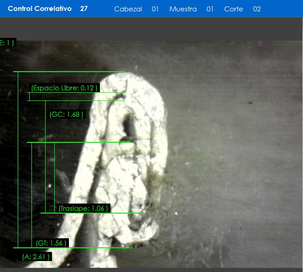
Task: Click the Muestra label in header
Action: click(x=183, y=9)
